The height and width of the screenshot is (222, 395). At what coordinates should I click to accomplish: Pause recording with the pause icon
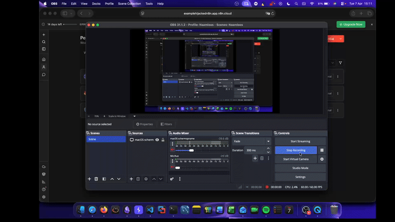pyautogui.click(x=322, y=150)
